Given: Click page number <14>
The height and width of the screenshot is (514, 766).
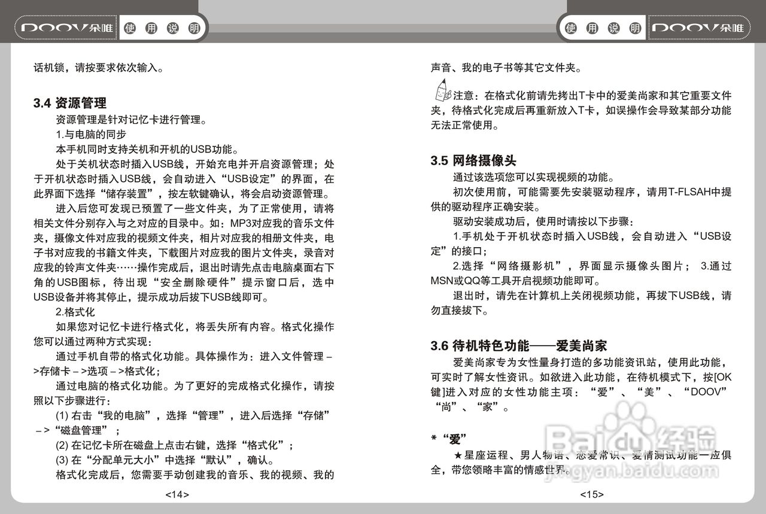Looking at the screenshot, I should click(x=177, y=495).
